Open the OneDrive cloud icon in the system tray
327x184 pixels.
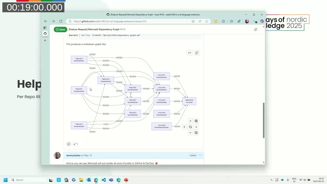282,180
